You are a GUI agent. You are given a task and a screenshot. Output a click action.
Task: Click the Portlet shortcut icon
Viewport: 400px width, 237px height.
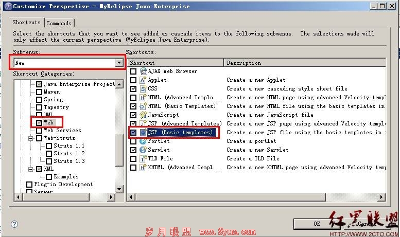pyautogui.click(x=143, y=141)
